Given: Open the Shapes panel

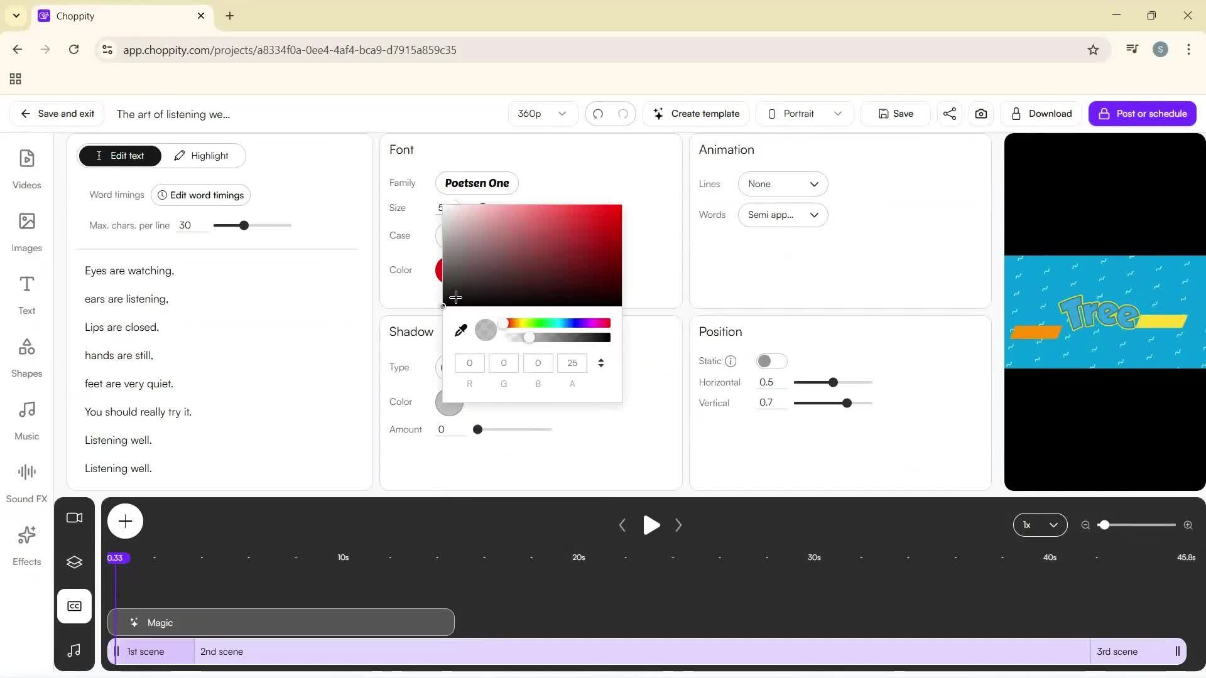Looking at the screenshot, I should tap(26, 356).
